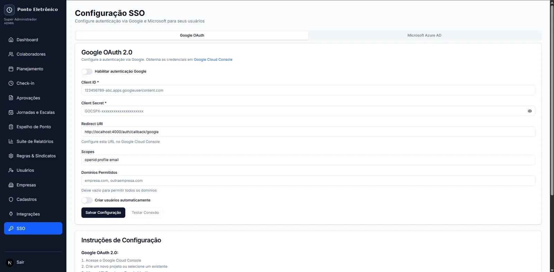Click the text Acesse o Google Cloud Console

[114, 260]
